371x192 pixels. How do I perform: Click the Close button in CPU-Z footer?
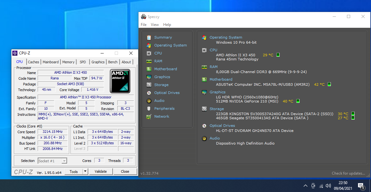(x=125, y=171)
